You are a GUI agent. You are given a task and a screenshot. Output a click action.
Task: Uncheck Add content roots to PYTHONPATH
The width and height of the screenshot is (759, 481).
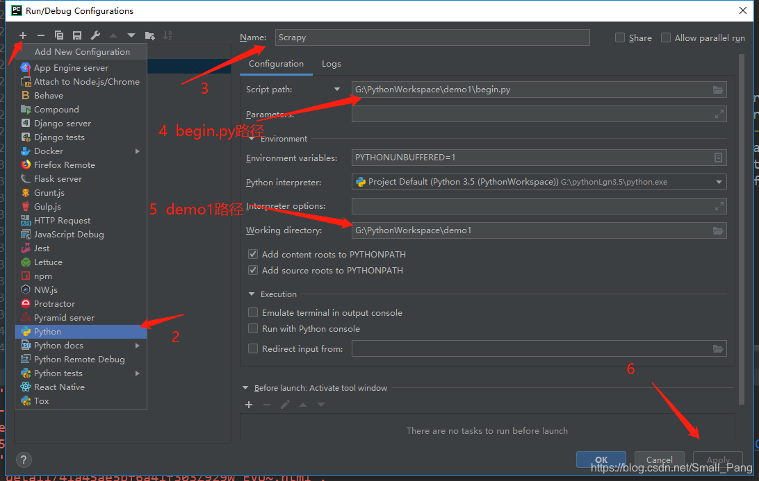tap(253, 254)
